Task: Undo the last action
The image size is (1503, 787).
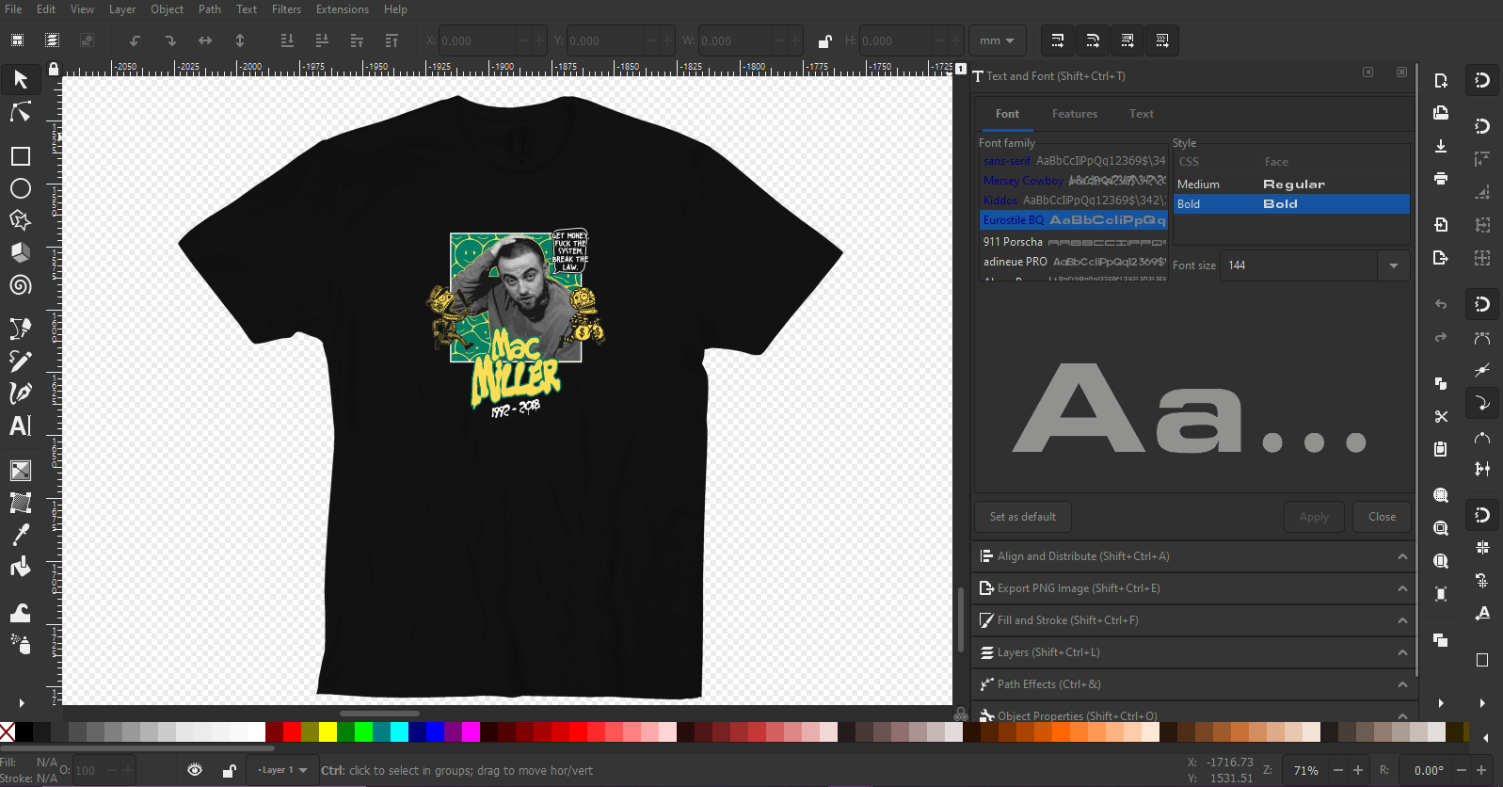Action: pyautogui.click(x=1441, y=304)
